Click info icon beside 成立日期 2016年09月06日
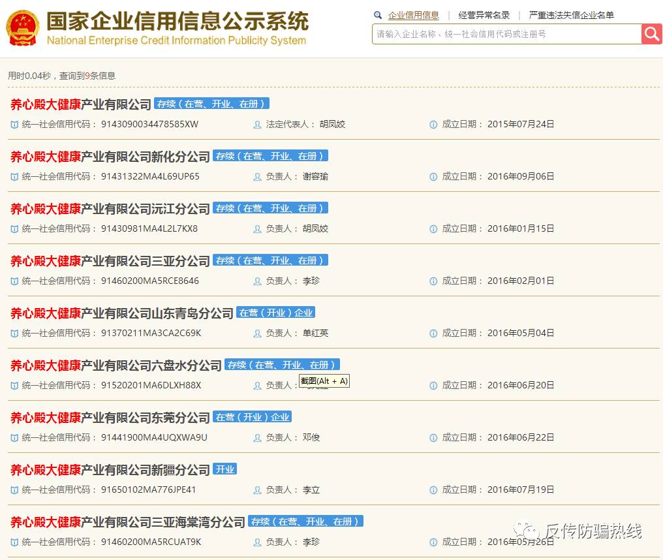This screenshot has width=663, height=560. 433,177
